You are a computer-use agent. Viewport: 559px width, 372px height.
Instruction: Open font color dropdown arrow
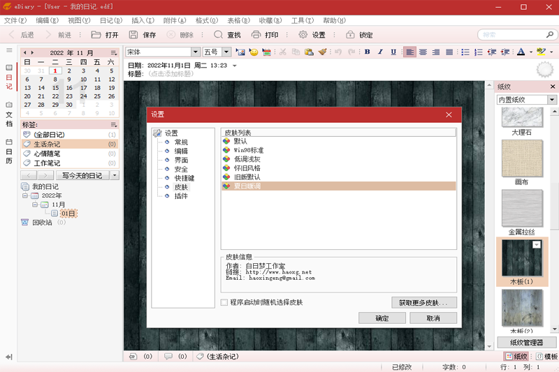tap(531, 52)
